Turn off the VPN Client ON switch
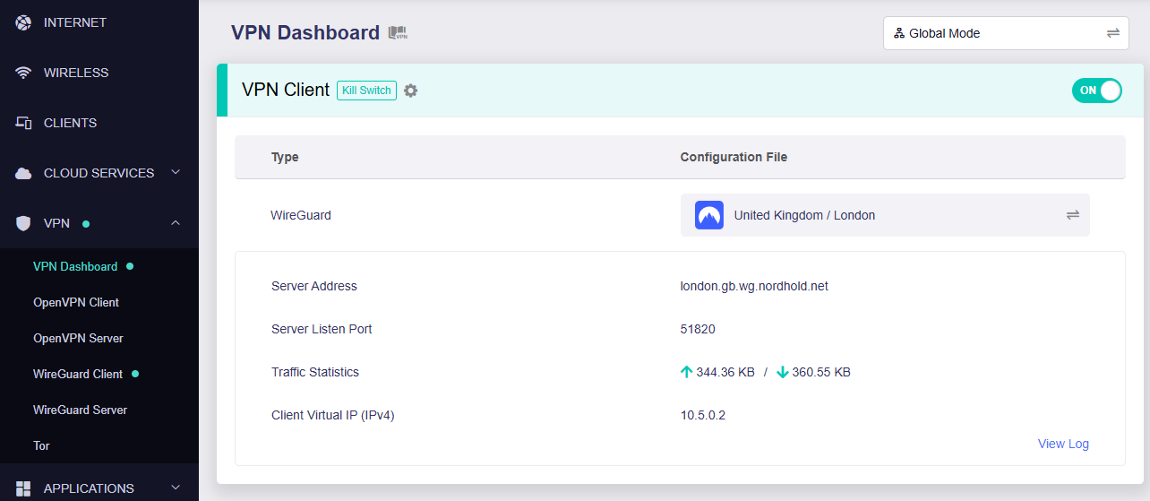 coord(1096,91)
